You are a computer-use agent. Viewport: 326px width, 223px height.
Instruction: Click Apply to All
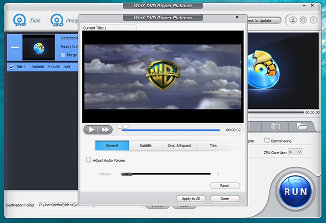(x=191, y=199)
